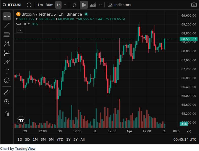Click the Apr date label on time axis
The height and width of the screenshot is (151, 199).
pos(129,131)
